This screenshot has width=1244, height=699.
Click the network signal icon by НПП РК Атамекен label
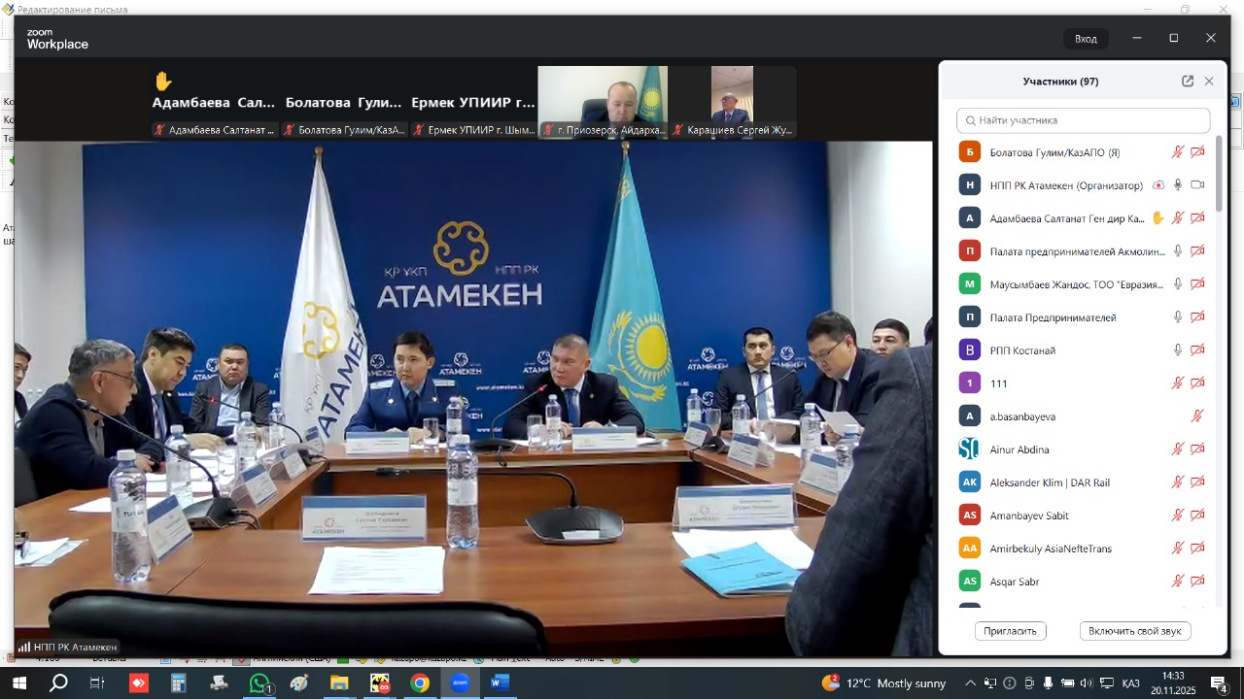(24, 648)
